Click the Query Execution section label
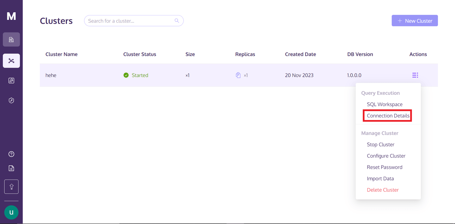This screenshot has width=455, height=224. coord(380,93)
